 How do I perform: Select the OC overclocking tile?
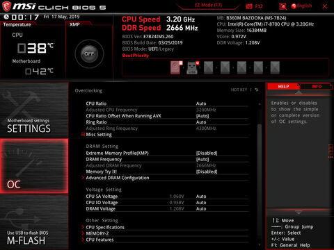pos(34,166)
